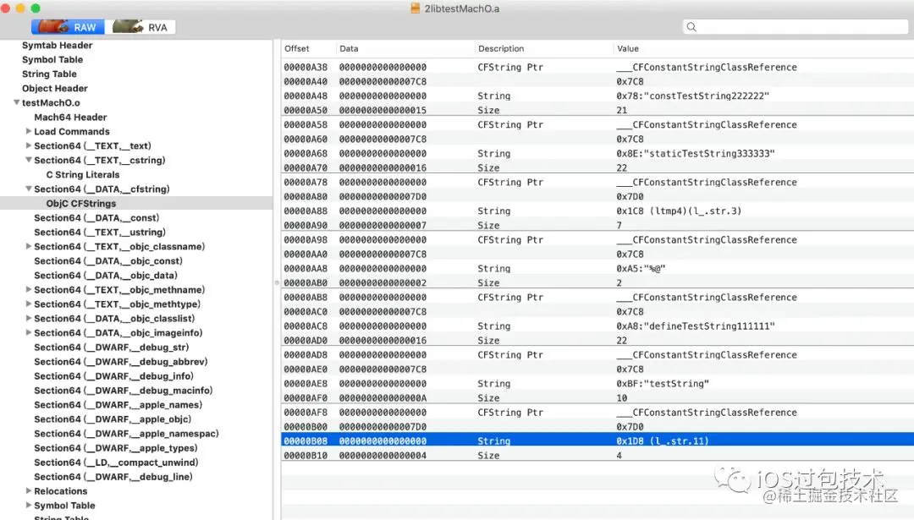Collapse the testMachO.o tree node

coord(16,102)
